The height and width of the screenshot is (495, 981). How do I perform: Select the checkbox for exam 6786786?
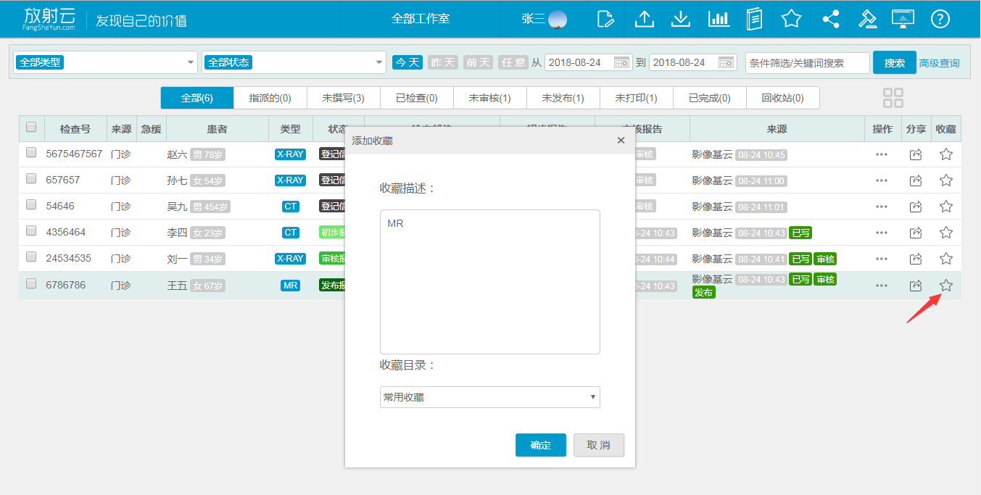31,284
